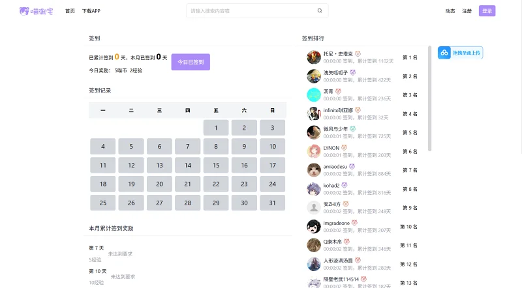The height and width of the screenshot is (288, 522).
Task: Select calendar day 31
Action: point(273,203)
